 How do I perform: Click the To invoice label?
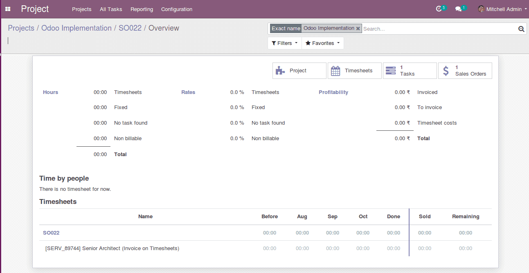(430, 107)
